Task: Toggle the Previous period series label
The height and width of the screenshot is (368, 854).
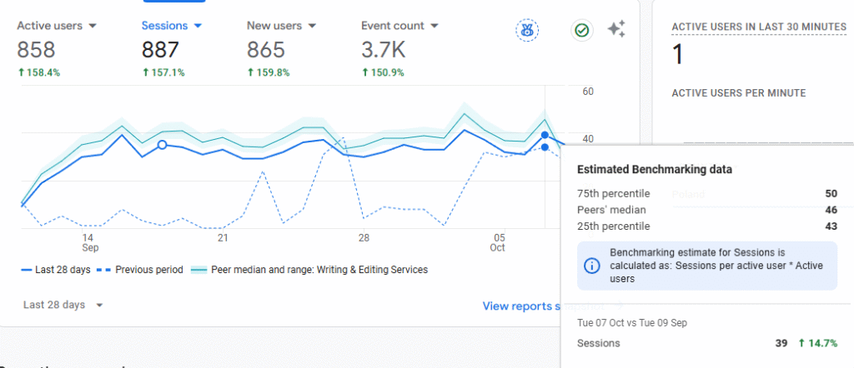Action: (x=148, y=270)
